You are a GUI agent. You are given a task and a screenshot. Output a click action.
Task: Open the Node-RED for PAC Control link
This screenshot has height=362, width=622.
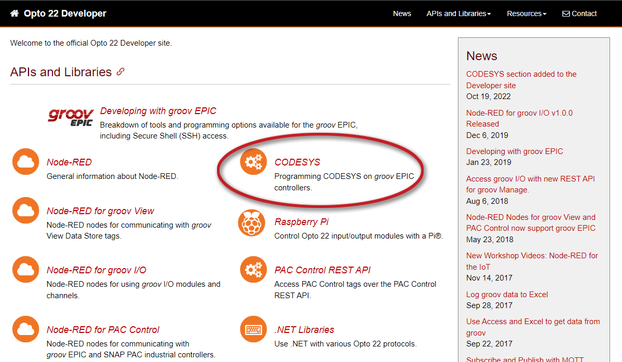(103, 329)
